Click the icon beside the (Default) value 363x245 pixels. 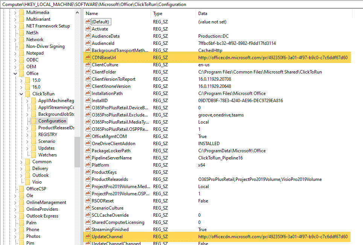88,22
